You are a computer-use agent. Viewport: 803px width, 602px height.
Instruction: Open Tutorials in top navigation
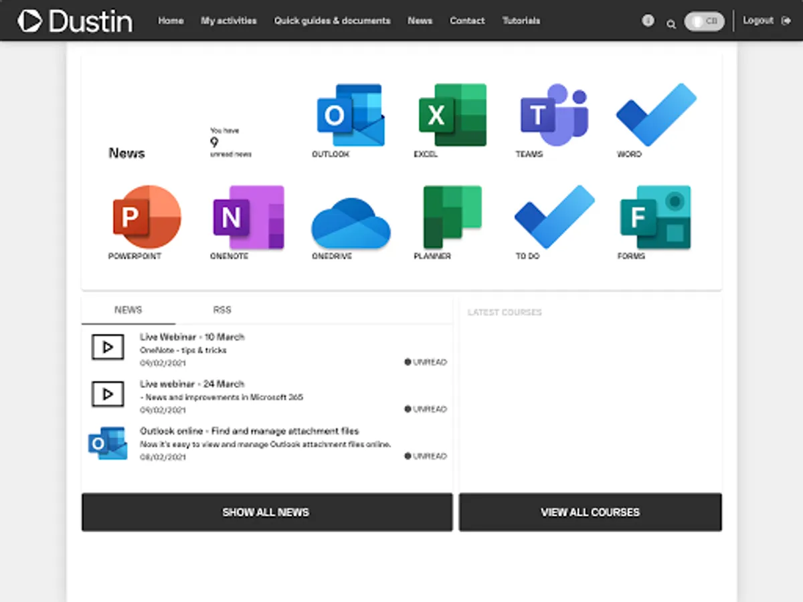521,21
